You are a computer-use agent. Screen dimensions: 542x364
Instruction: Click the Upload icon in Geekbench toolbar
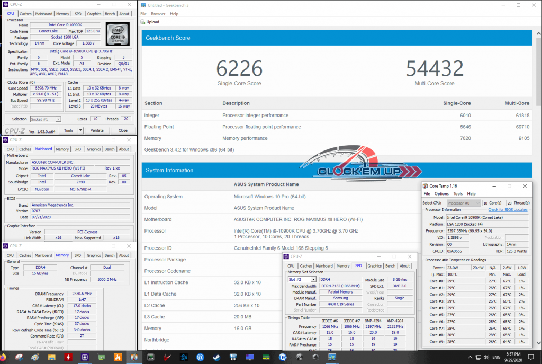tap(142, 22)
